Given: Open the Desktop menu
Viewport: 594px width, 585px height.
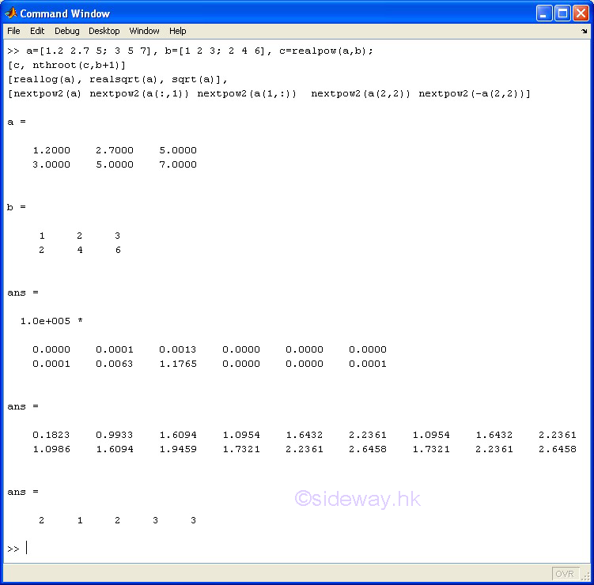Looking at the screenshot, I should (x=104, y=31).
